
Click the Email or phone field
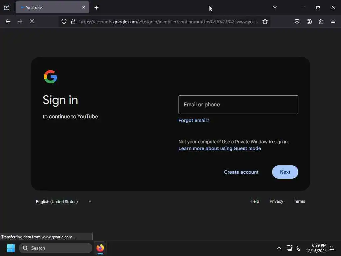(x=238, y=104)
